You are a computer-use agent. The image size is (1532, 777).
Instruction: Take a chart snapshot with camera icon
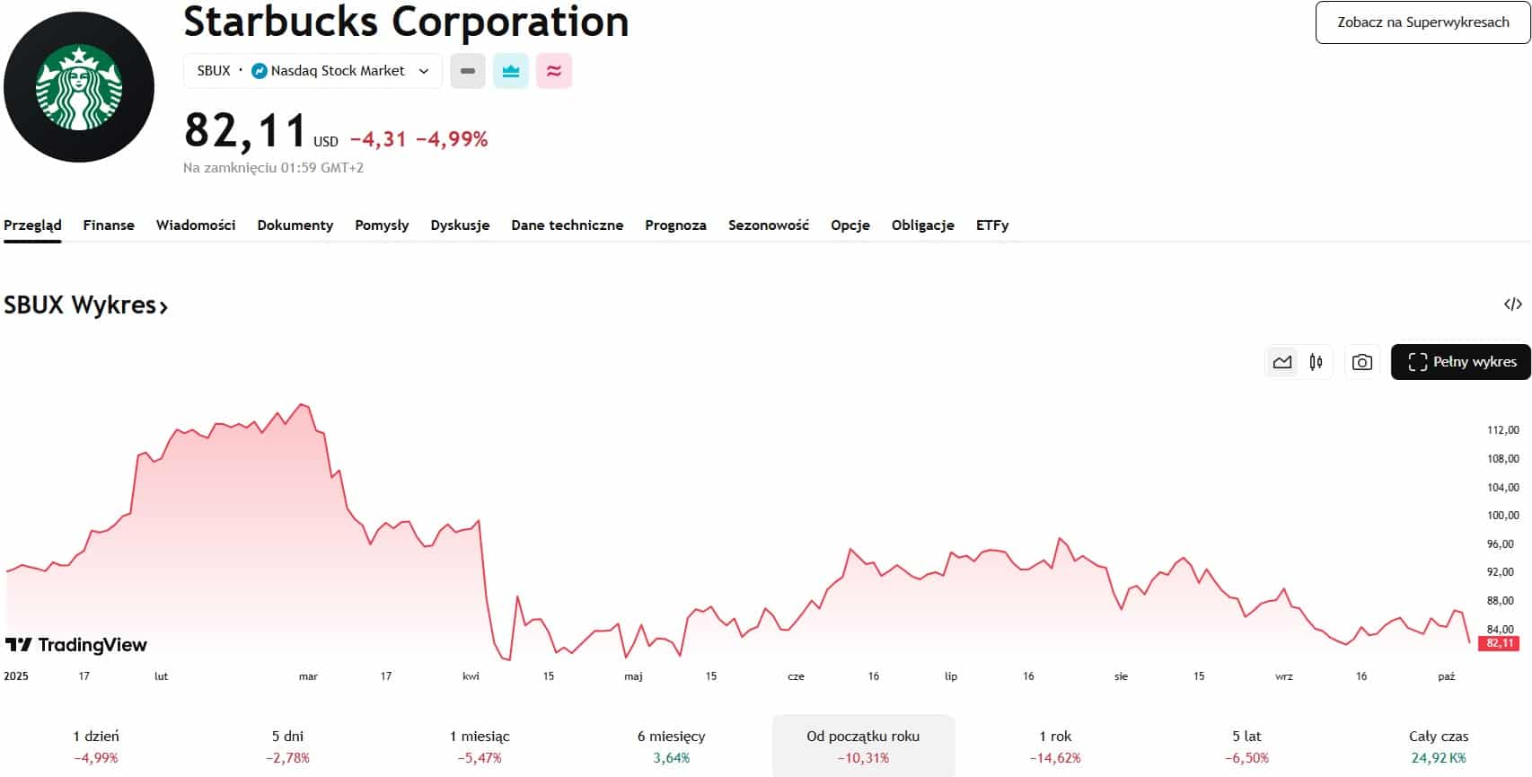pyautogui.click(x=1361, y=362)
